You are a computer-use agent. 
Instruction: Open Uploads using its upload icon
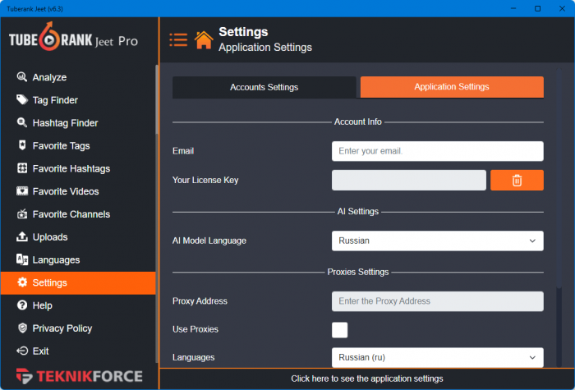(x=22, y=237)
